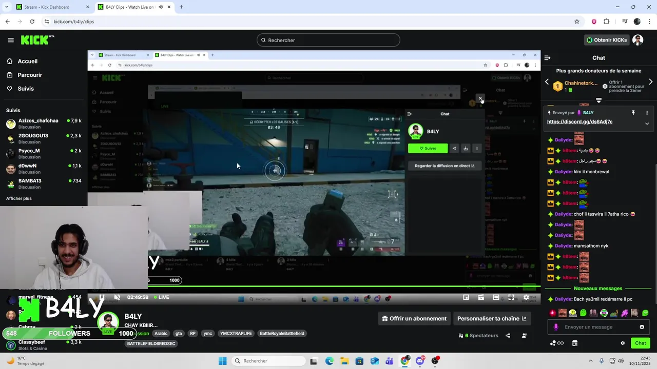The width and height of the screenshot is (657, 369).
Task: Unmute the video player volume
Action: point(117,297)
